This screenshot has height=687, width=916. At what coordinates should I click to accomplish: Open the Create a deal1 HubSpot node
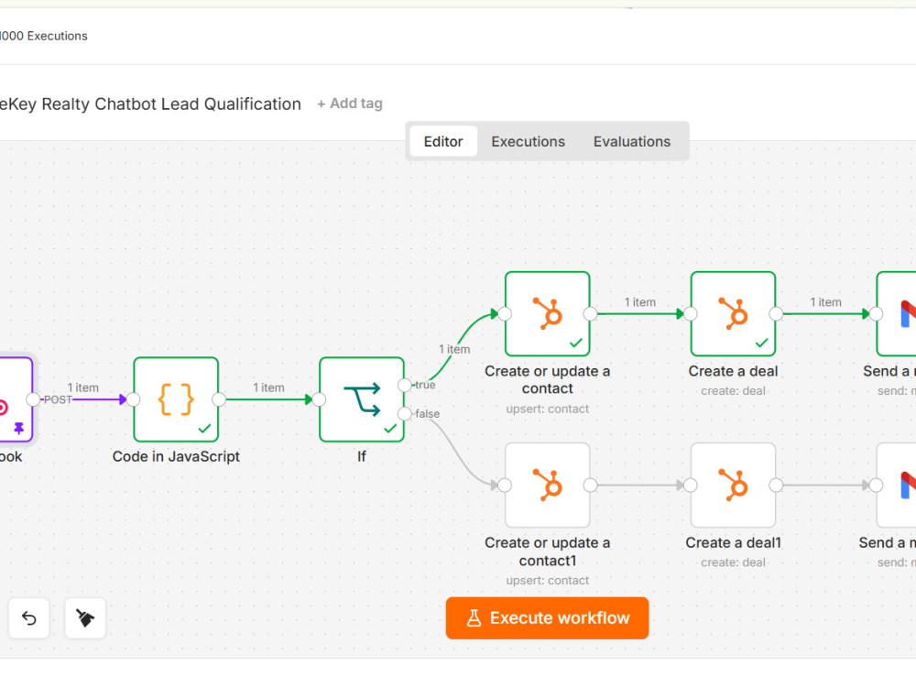(733, 485)
